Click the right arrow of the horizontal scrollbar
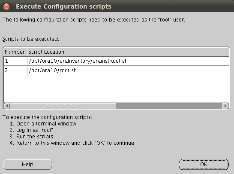The width and height of the screenshot is (234, 174). [x=225, y=106]
